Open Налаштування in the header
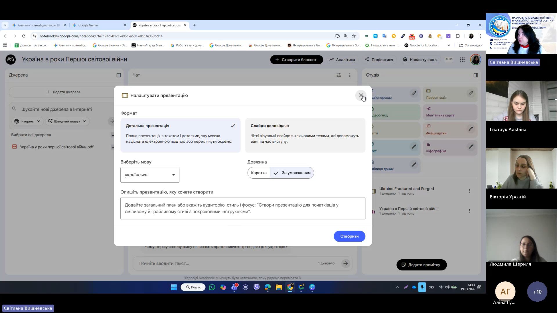The width and height of the screenshot is (557, 313). point(420,60)
